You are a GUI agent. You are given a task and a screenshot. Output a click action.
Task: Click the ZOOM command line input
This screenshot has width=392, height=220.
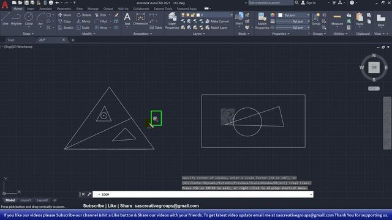(203, 194)
